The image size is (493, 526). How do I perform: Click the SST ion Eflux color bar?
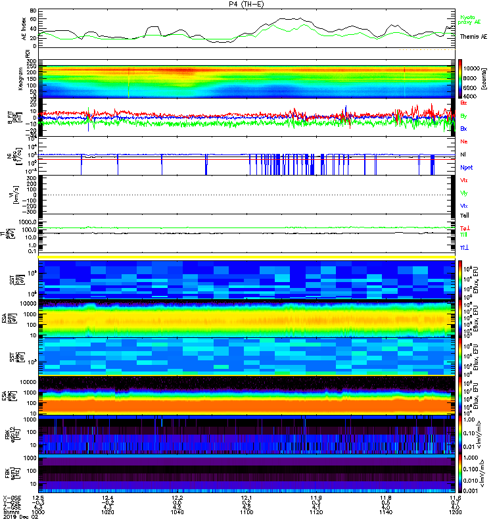coord(461,280)
